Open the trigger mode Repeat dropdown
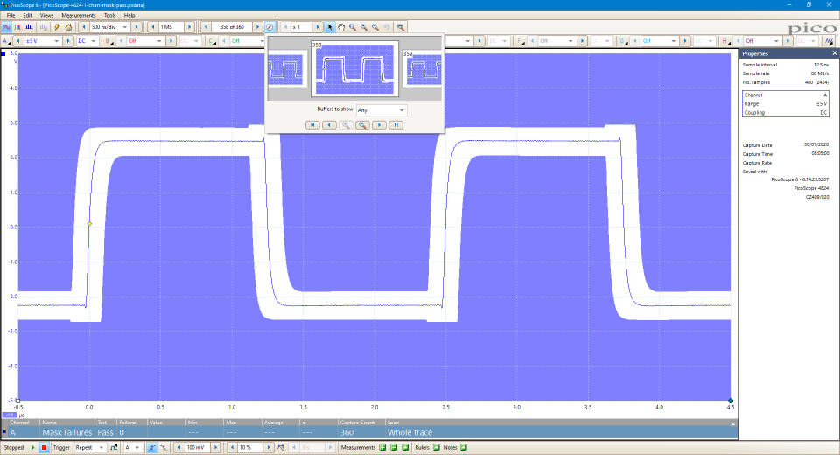 [x=101, y=447]
